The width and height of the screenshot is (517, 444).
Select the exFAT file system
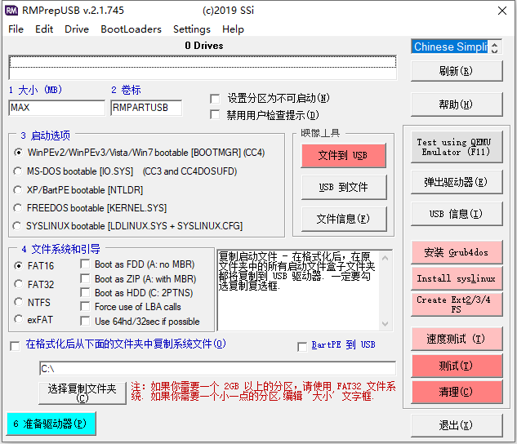click(x=19, y=319)
